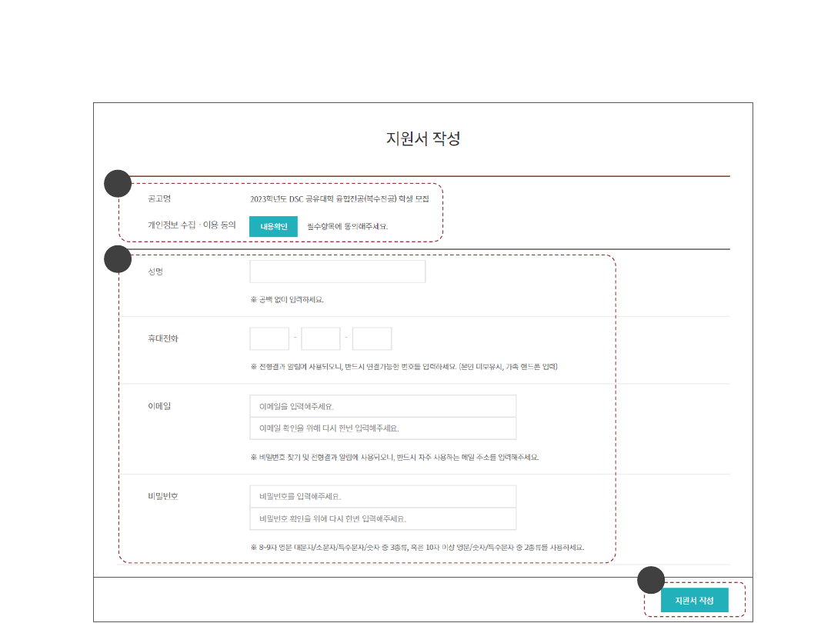Image resolution: width=831 pixels, height=623 pixels.
Task: Focus the 성명 name input field
Action: coord(337,272)
